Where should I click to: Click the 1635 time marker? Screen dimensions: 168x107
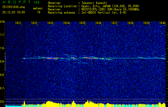(x=82, y=23)
